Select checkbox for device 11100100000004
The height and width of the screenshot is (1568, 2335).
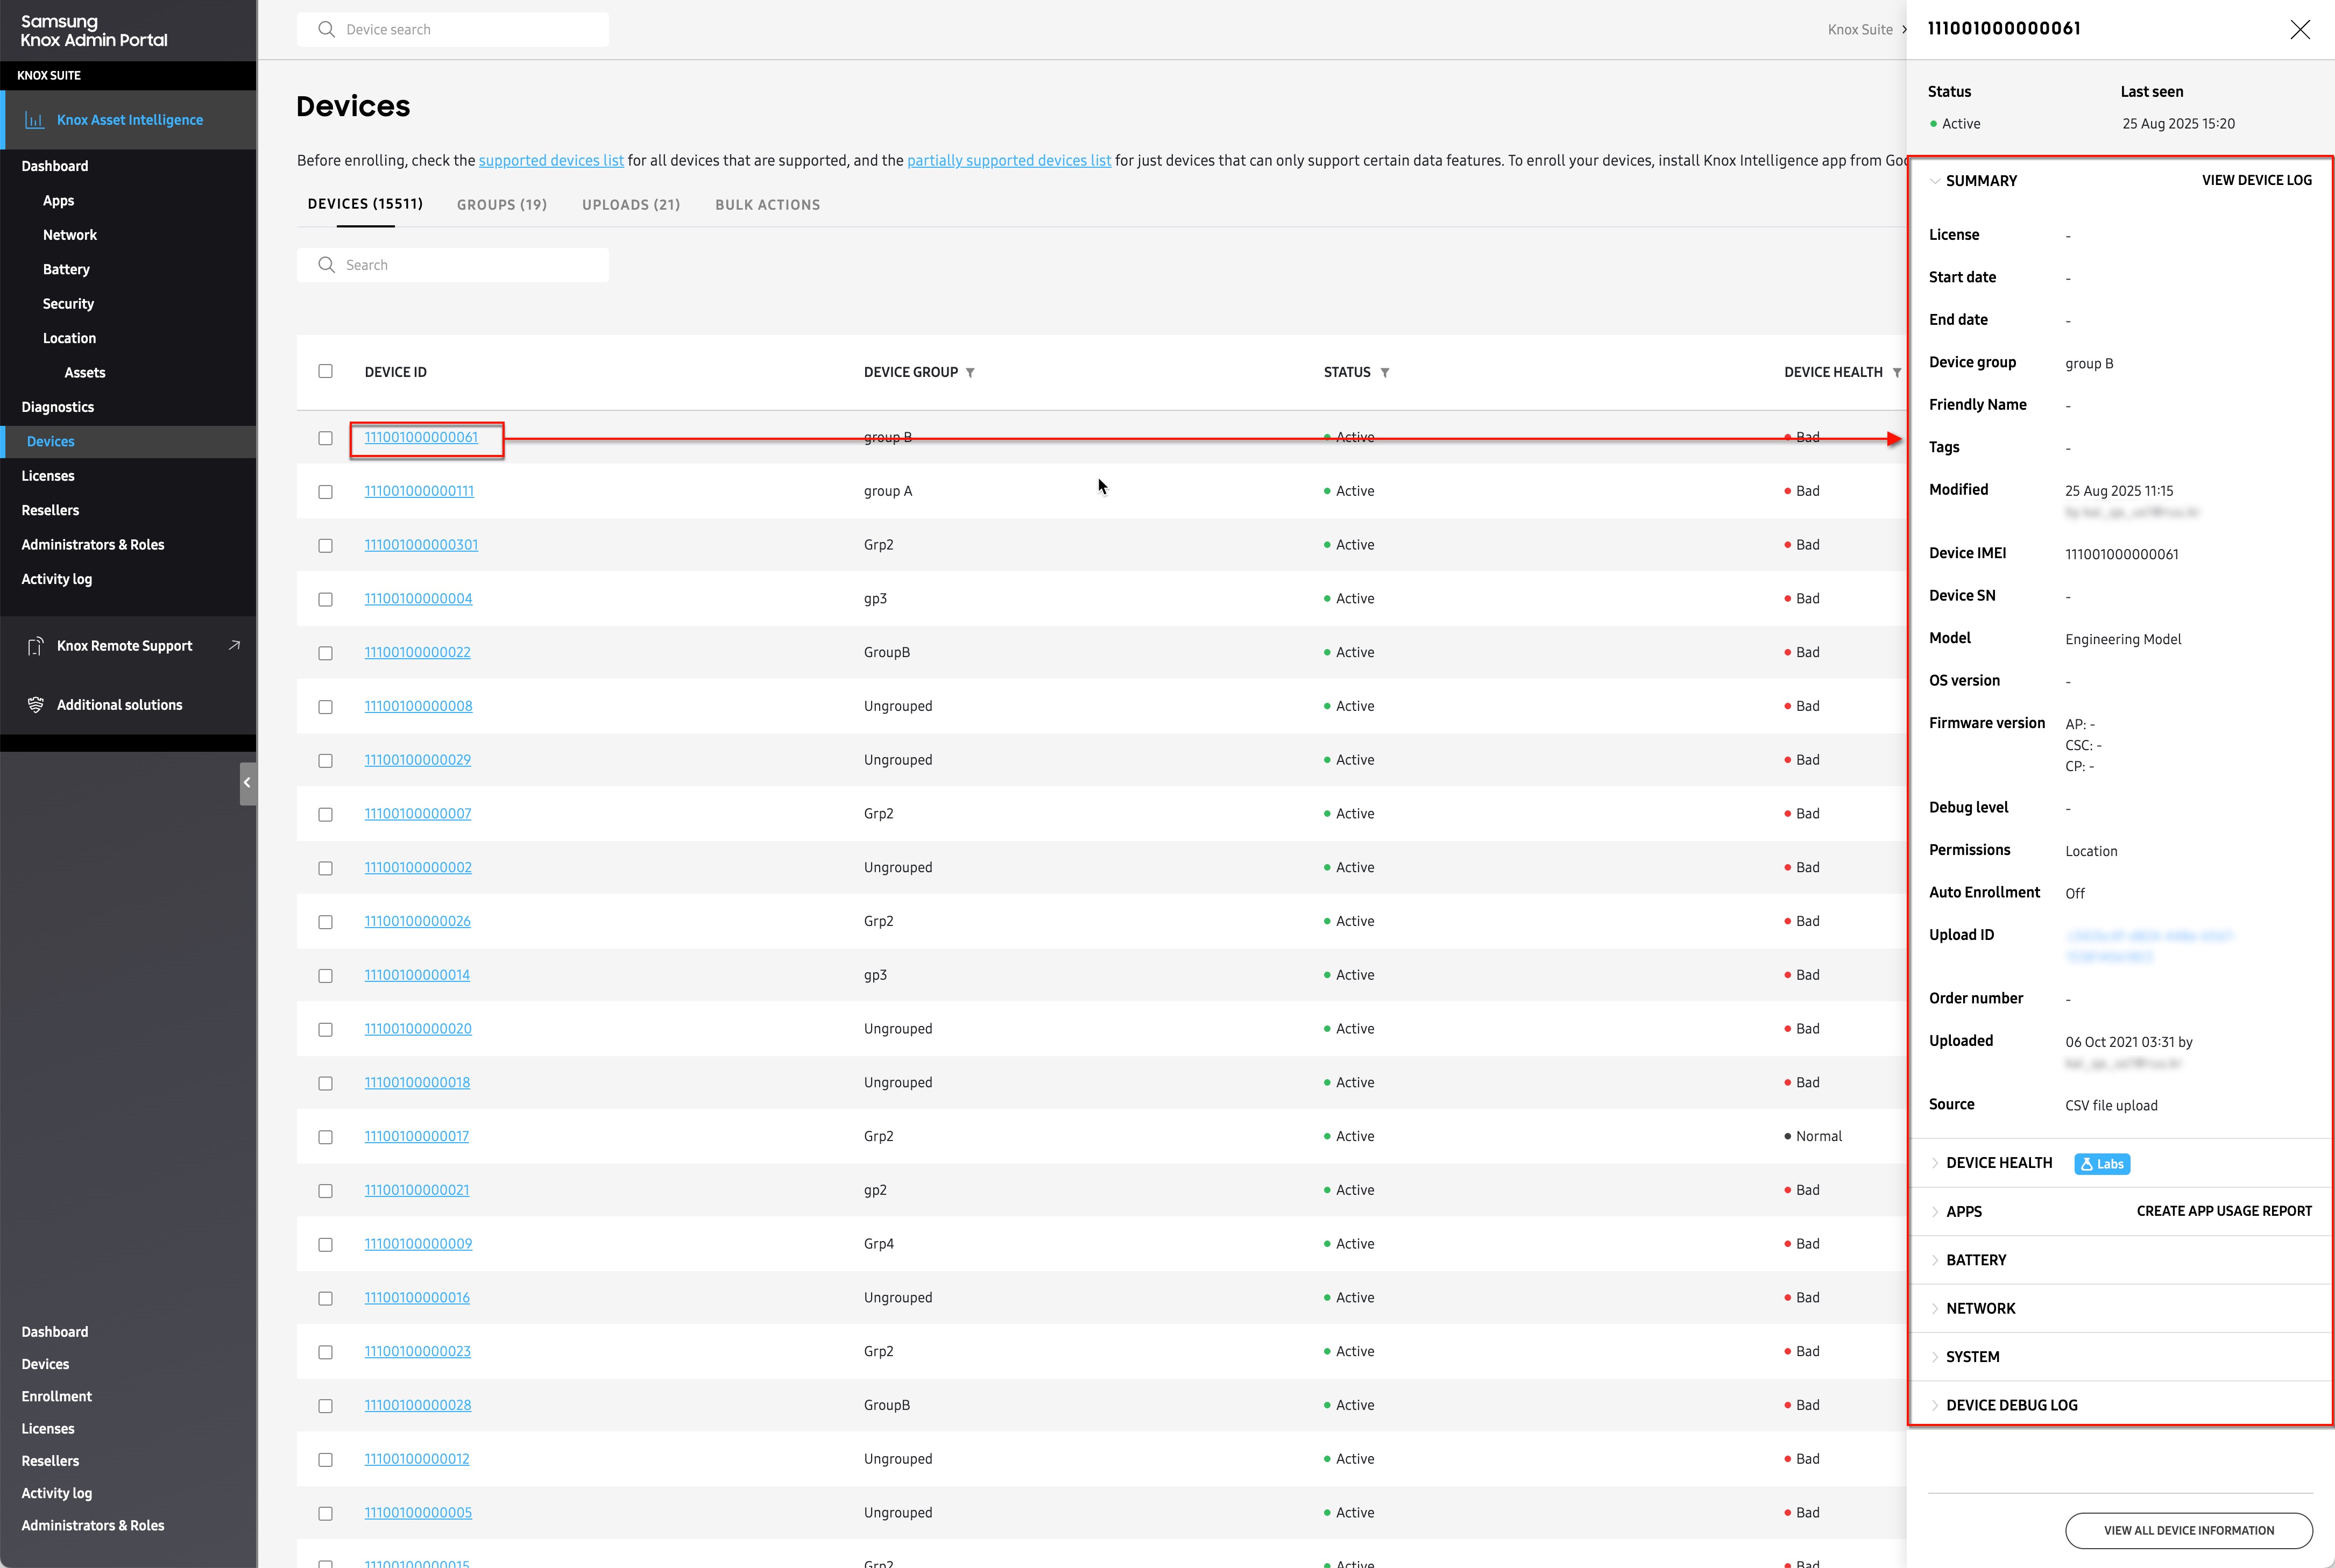point(325,600)
